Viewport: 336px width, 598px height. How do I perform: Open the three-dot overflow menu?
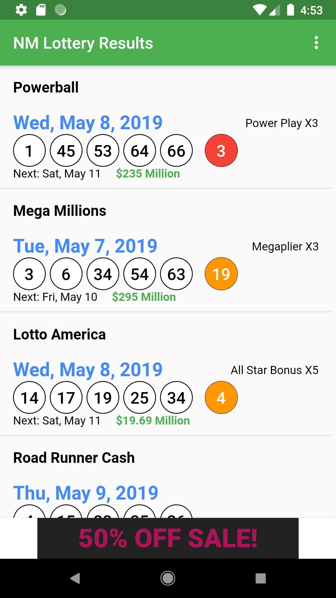tap(316, 43)
